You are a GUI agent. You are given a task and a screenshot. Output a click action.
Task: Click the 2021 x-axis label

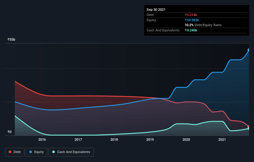click(222, 140)
